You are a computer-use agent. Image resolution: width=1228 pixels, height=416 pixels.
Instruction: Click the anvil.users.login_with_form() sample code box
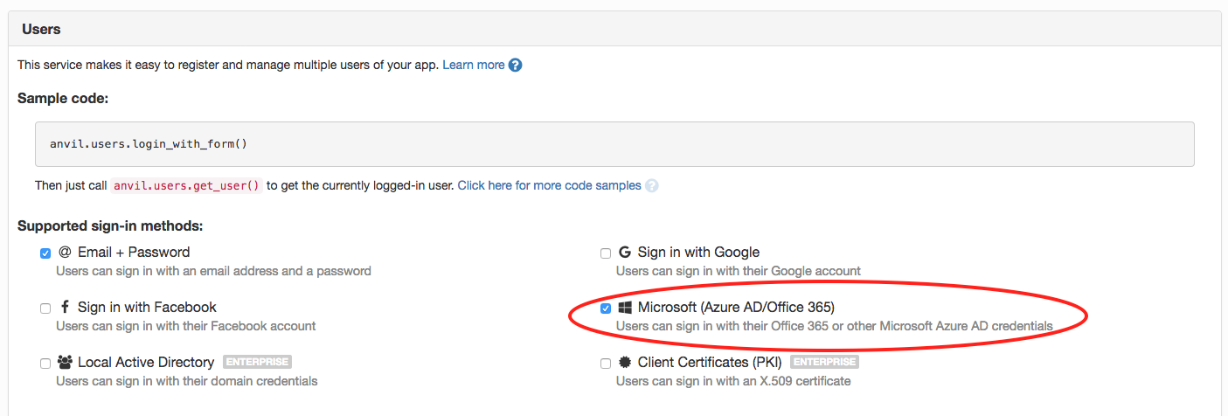click(614, 143)
